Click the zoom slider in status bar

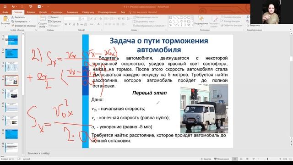tap(269, 159)
